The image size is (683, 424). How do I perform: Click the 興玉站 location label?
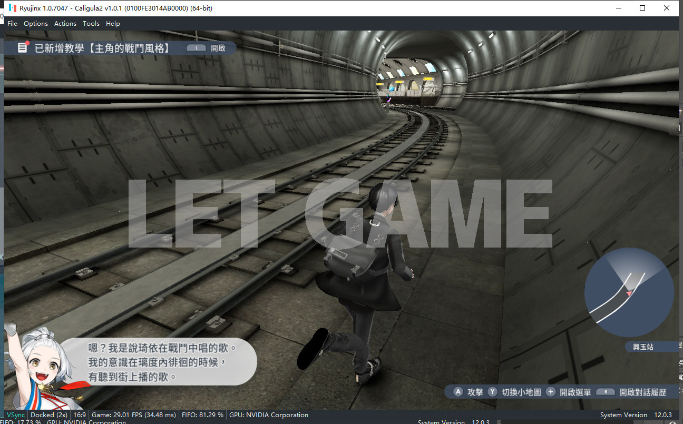(x=643, y=347)
